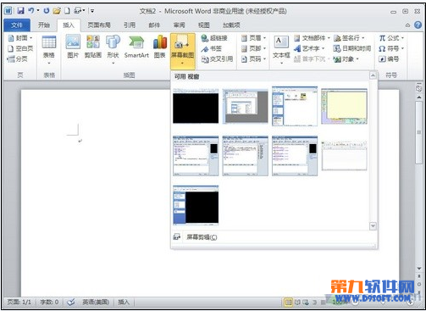Minimize the ribbon with the caret icon
The image size is (426, 311).
pos(407,25)
